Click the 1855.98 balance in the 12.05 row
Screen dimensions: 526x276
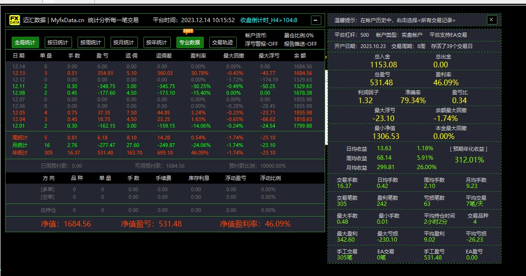[303, 113]
